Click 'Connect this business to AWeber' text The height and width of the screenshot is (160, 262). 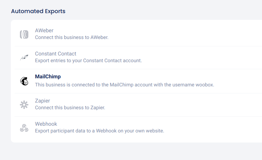[x=72, y=38]
